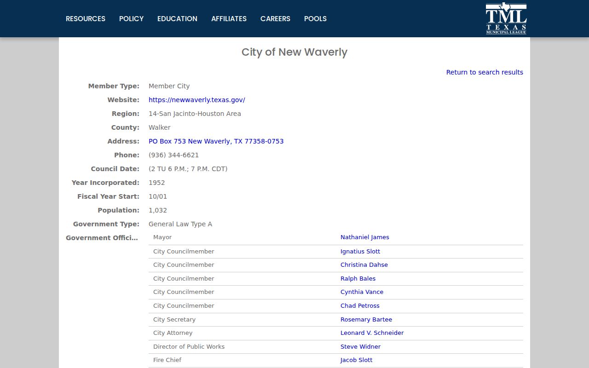Click the Website field label

coord(123,100)
